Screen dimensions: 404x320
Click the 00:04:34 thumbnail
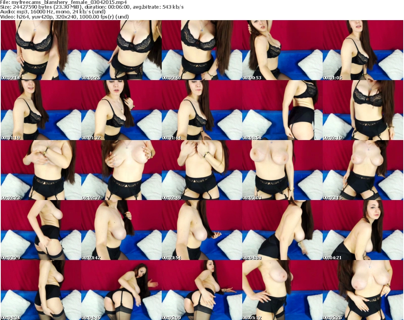point(41,290)
